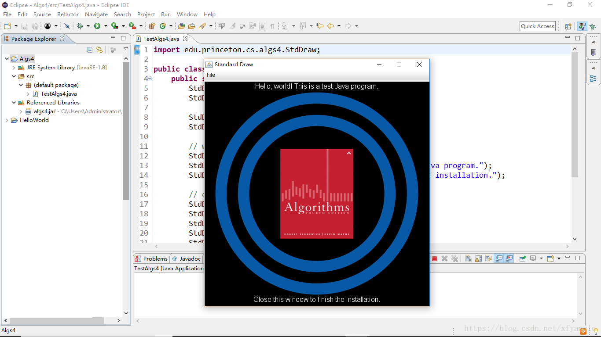Expand the HelloWorld project node
The width and height of the screenshot is (601, 337).
tap(7, 120)
